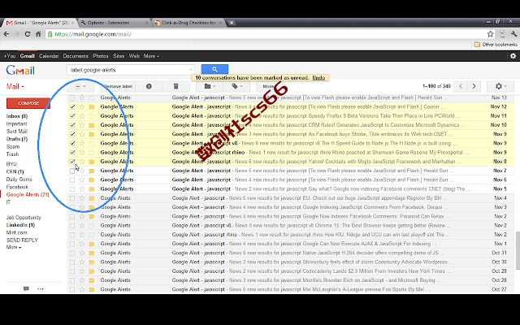This screenshot has height=325, width=520.
Task: Check the Oct 30 email checkbox
Action: 72,262
